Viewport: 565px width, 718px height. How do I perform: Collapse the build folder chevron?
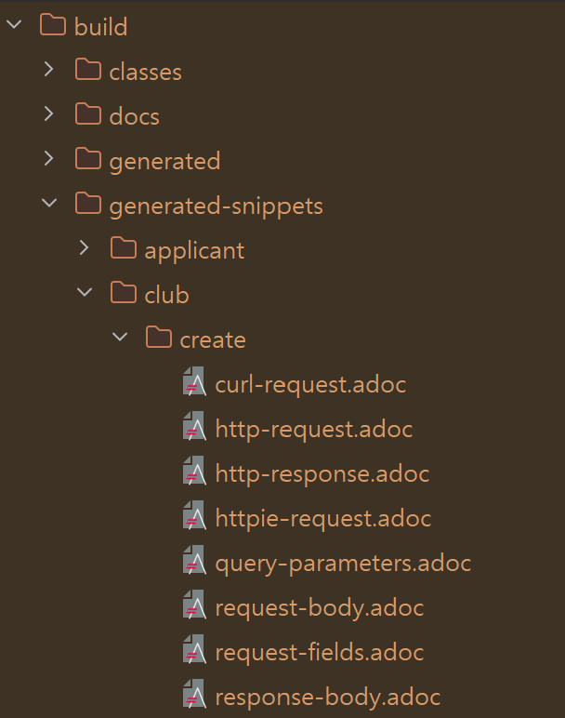click(14, 24)
